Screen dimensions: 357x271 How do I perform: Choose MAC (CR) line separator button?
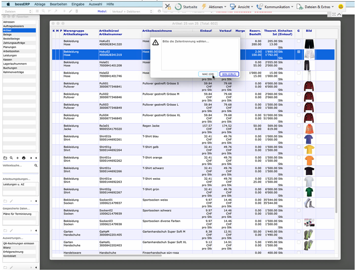pos(208,74)
